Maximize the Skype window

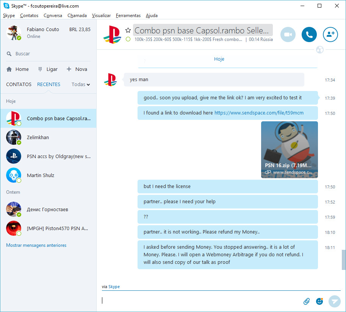pos(319,6)
